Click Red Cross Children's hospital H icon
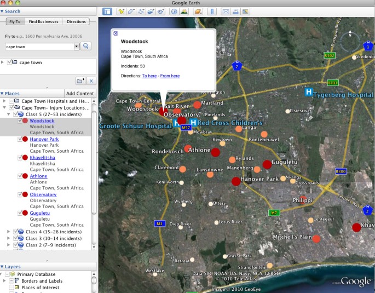The height and width of the screenshot is (293, 375). point(193,123)
